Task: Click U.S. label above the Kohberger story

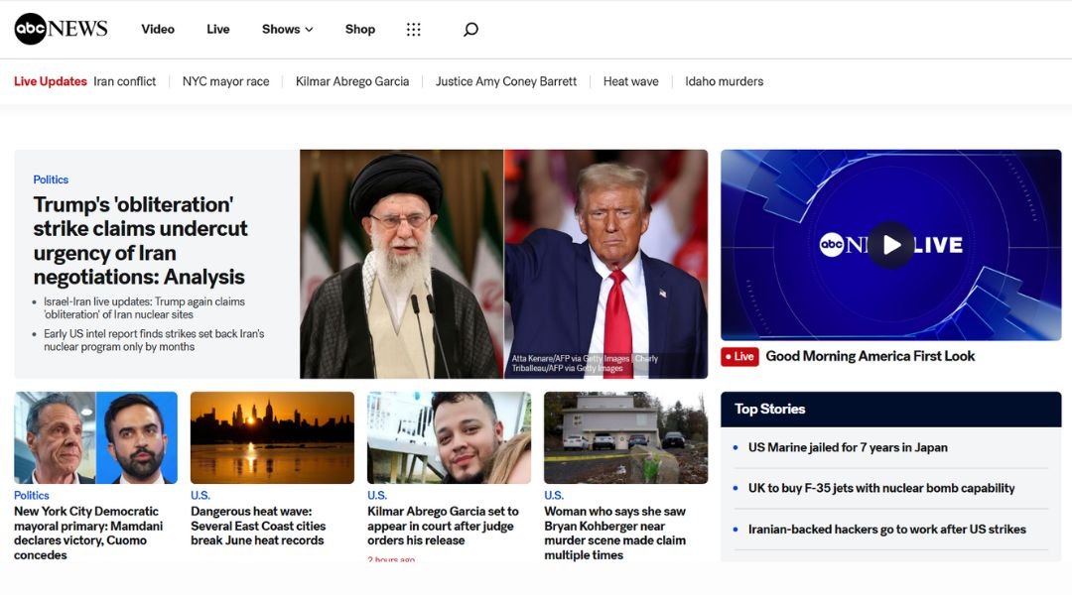Action: point(554,495)
